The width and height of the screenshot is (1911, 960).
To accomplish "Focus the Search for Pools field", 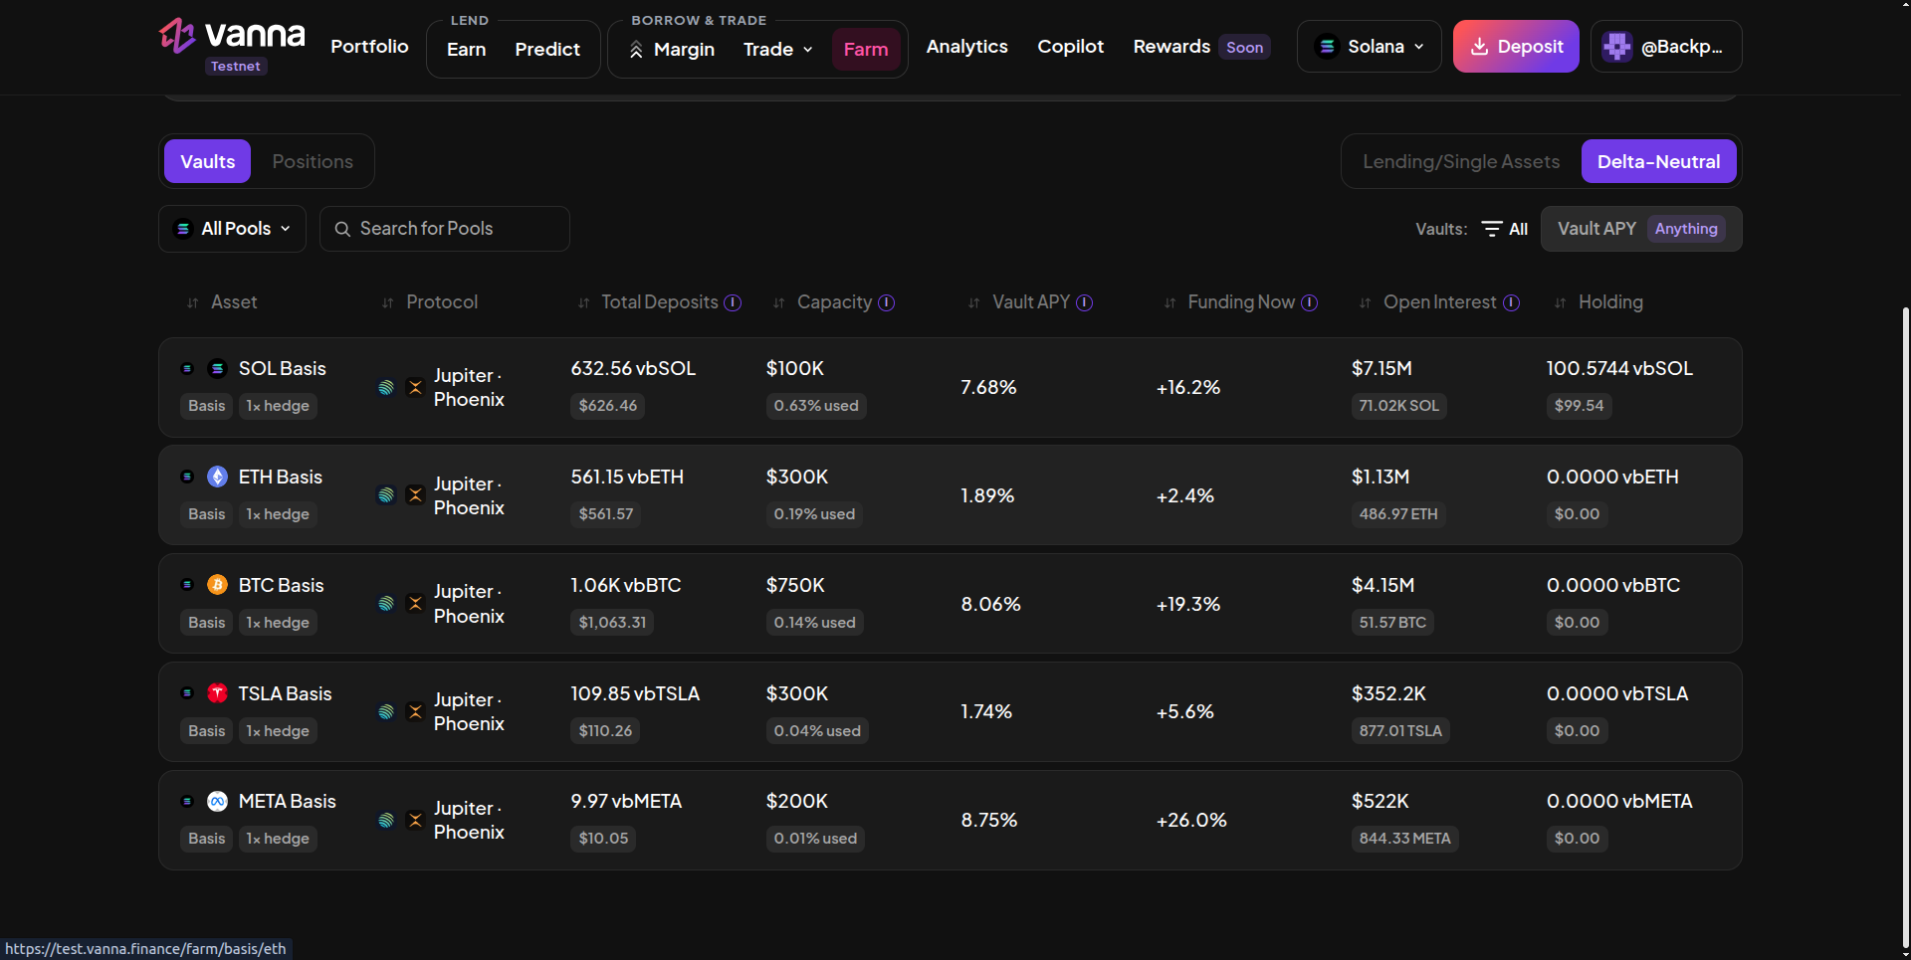I will tap(445, 229).
